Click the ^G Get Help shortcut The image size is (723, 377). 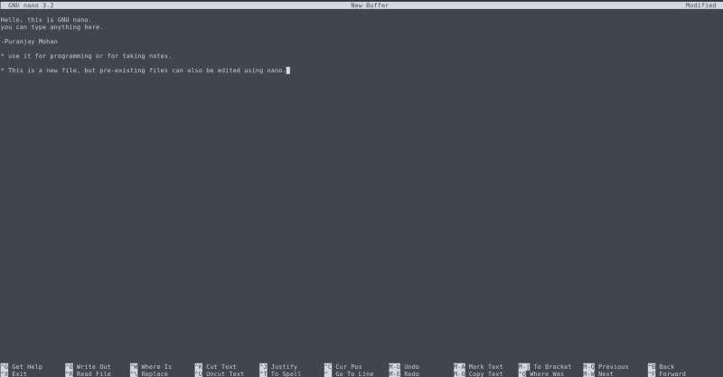[x=22, y=366]
